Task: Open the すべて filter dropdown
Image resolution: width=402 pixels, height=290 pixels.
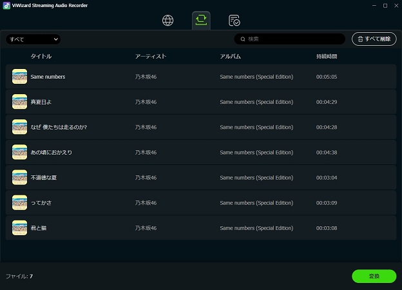Action: coord(33,39)
